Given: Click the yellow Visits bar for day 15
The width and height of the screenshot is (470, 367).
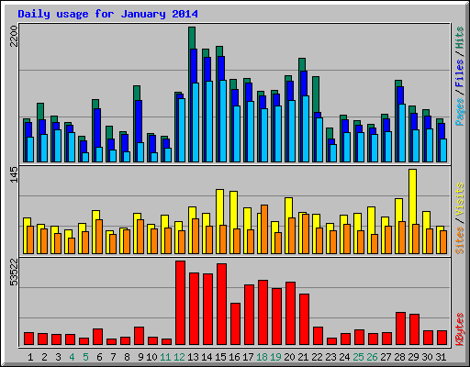Looking at the screenshot, I should (x=219, y=207).
